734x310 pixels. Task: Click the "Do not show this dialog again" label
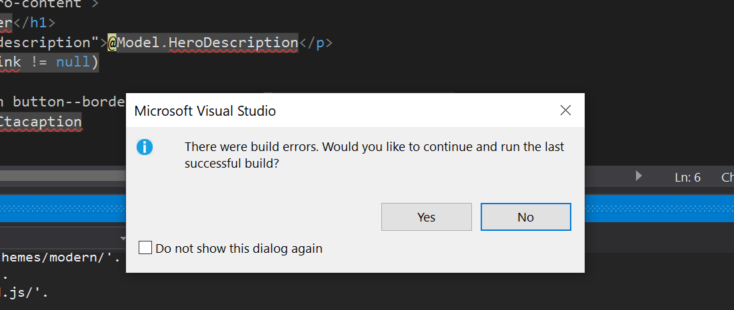tap(239, 248)
